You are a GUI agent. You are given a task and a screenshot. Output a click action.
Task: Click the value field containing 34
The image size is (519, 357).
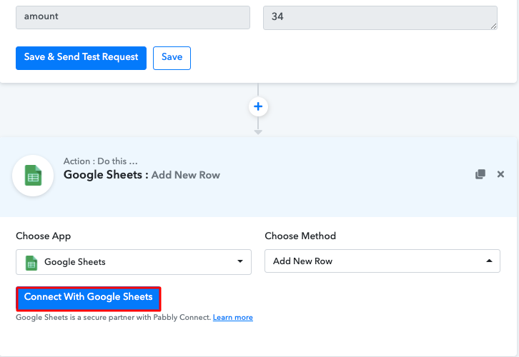point(380,18)
